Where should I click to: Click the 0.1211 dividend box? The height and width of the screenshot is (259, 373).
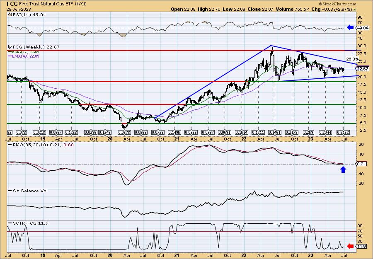coord(258,132)
